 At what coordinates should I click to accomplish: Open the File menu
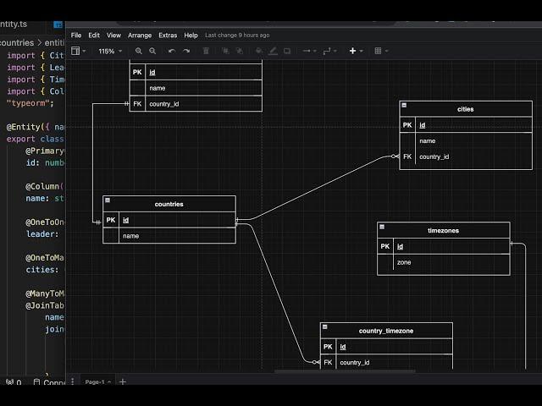76,36
